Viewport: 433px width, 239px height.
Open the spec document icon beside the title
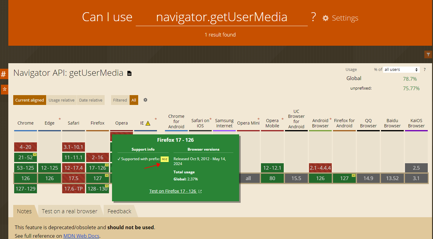pyautogui.click(x=129, y=73)
